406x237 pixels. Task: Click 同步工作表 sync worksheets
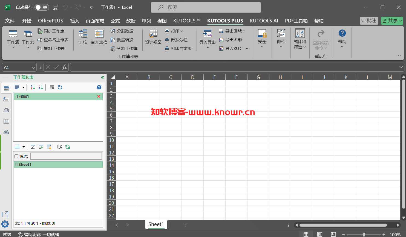pyautogui.click(x=51, y=31)
